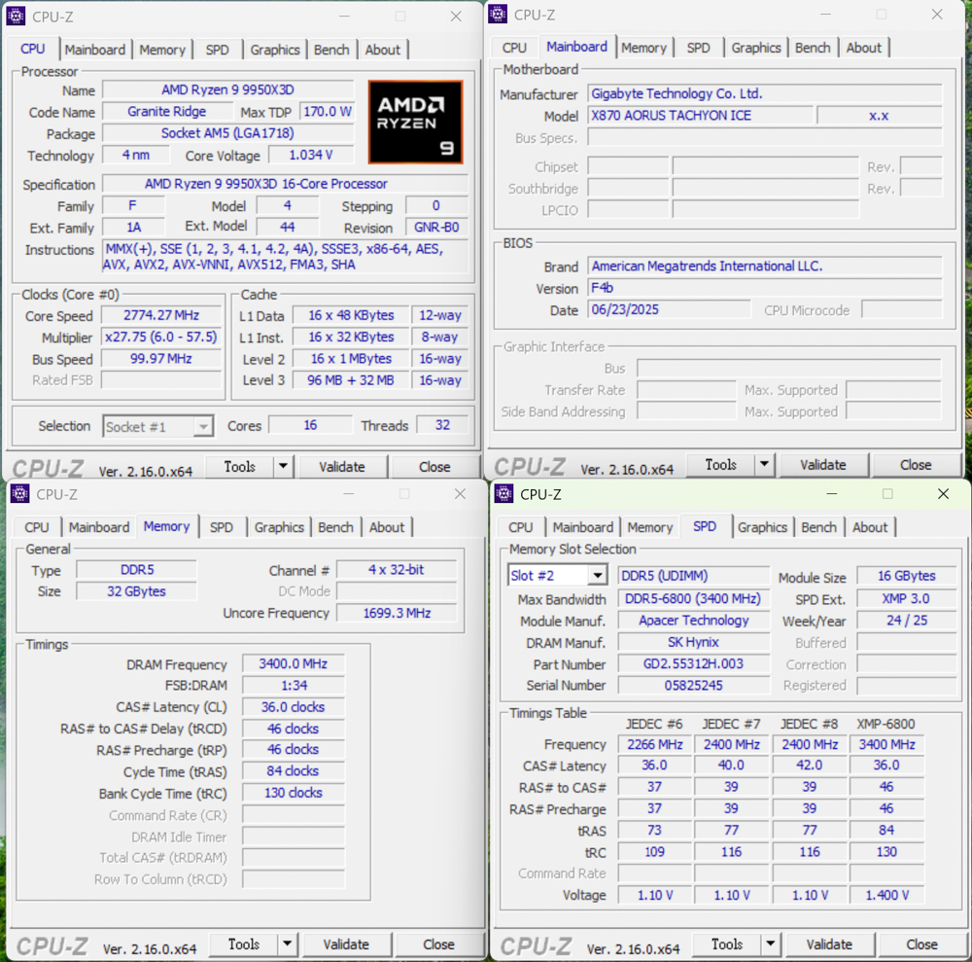Click Validate in the Motherboard window
972x962 pixels.
click(x=823, y=465)
